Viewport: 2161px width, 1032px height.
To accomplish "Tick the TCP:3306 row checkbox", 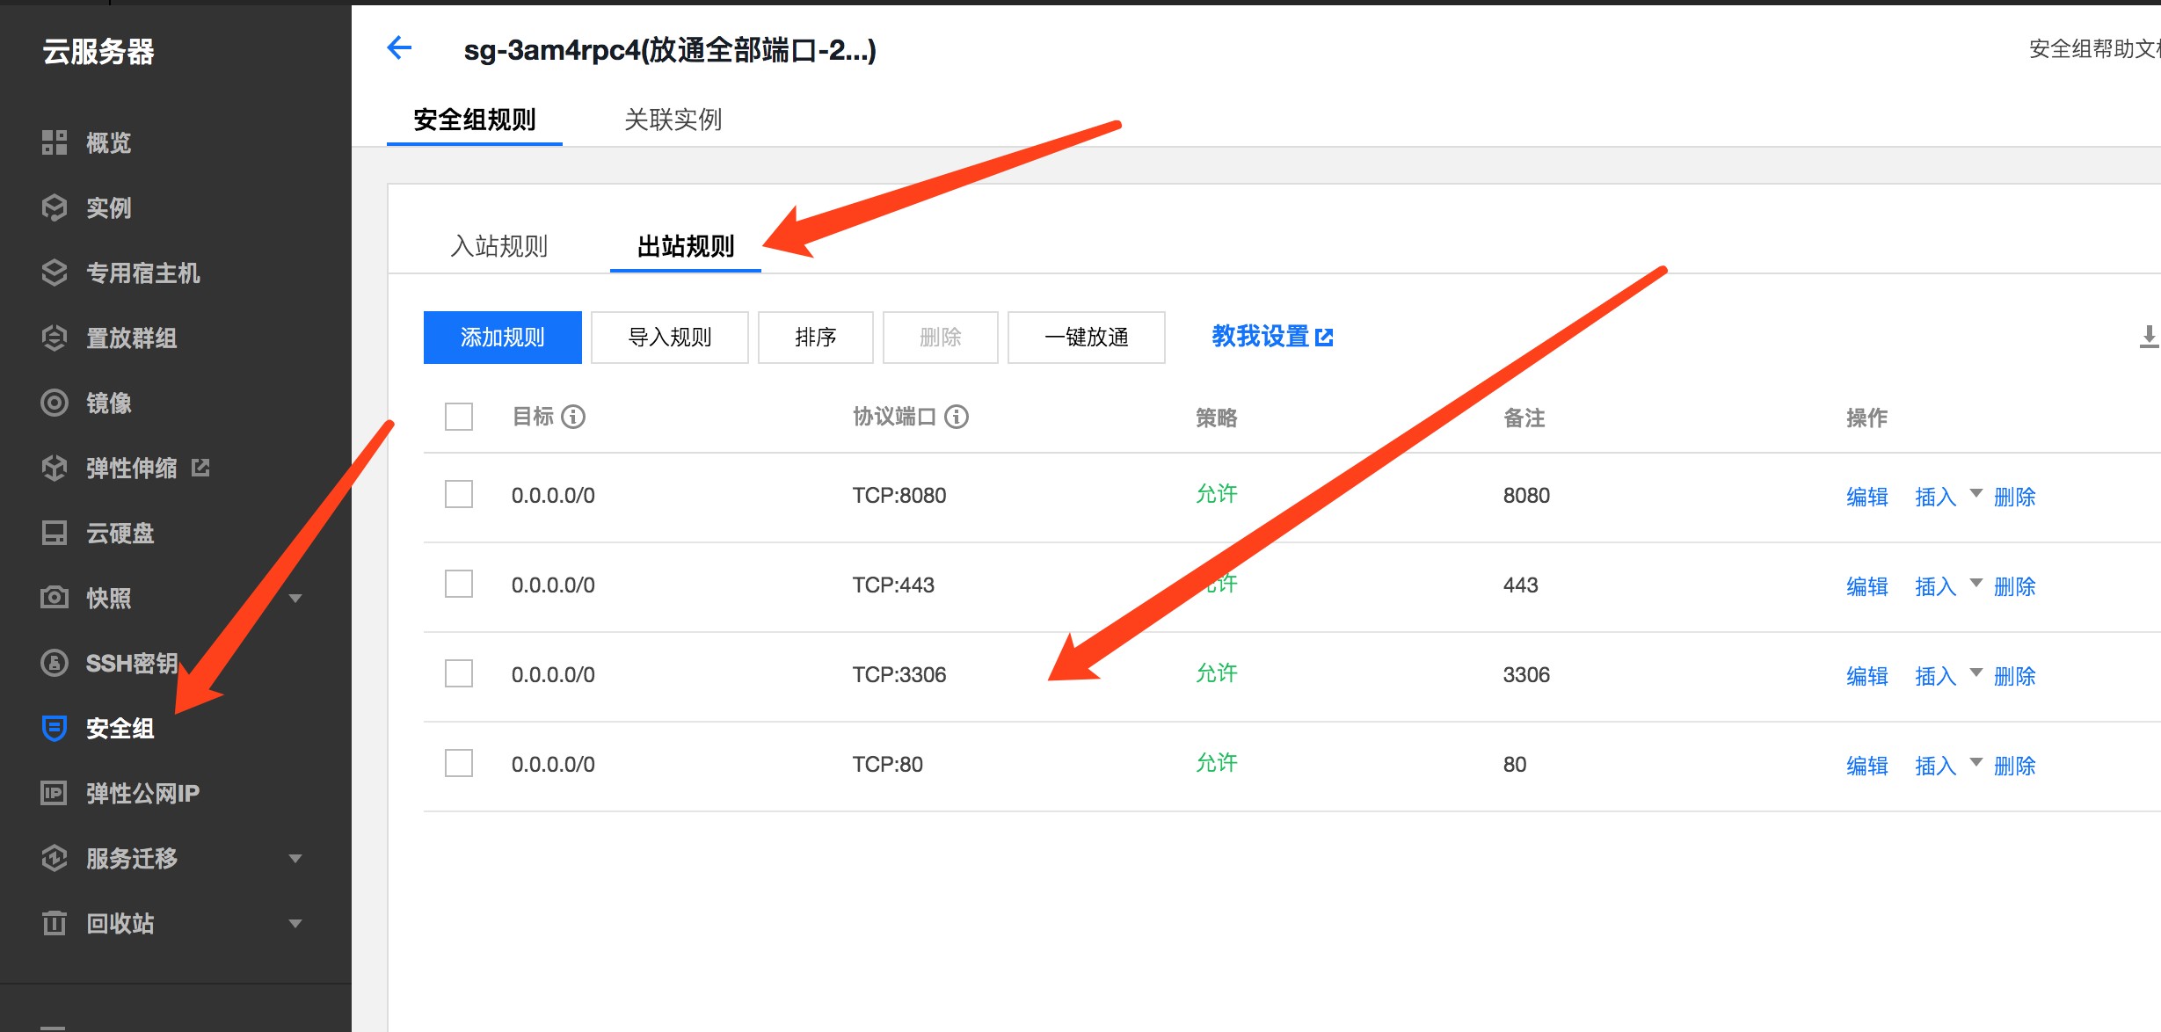I will (459, 673).
